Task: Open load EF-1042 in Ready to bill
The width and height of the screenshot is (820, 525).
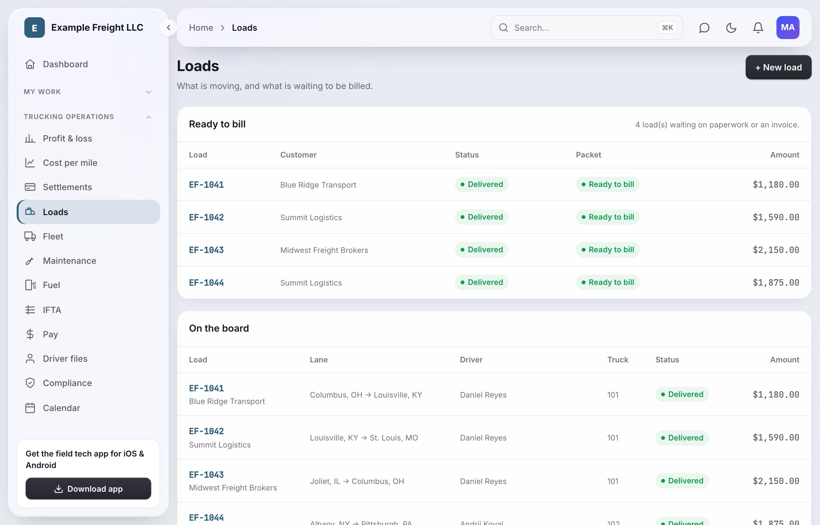Action: [206, 217]
